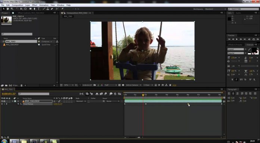Select the Rotation tool
Image resolution: width=260 pixels, height=143 pixels.
17,9
